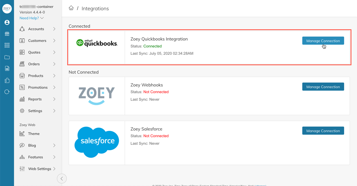Expand the Web Settings submenu chevron
This screenshot has width=357, height=186.
click(54, 169)
